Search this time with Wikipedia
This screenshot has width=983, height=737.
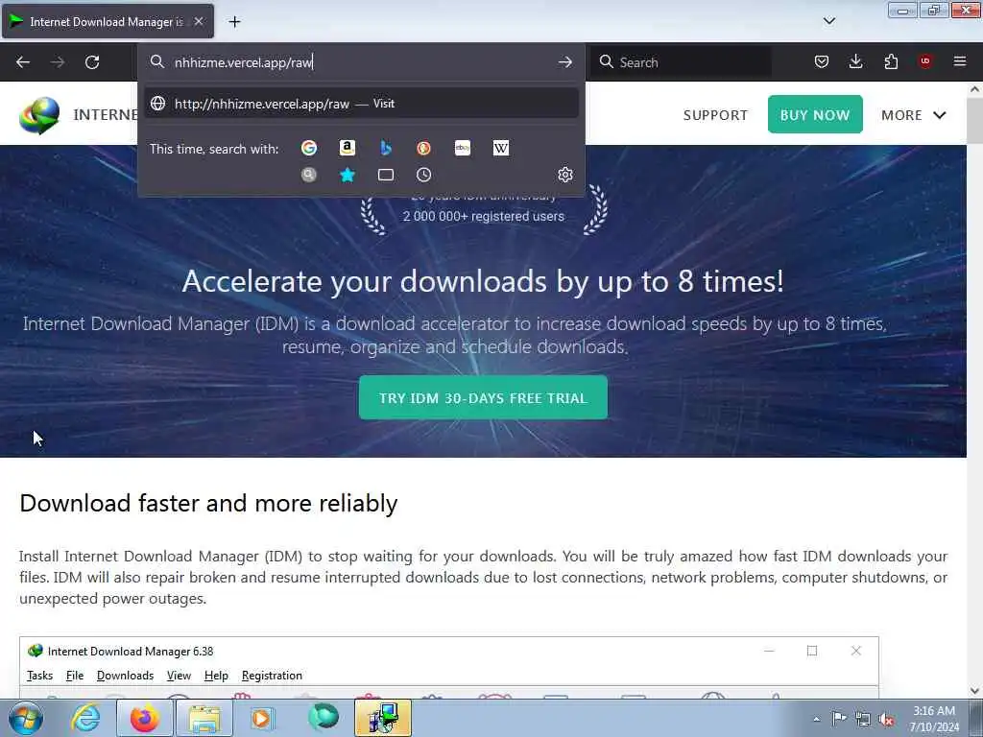(501, 148)
